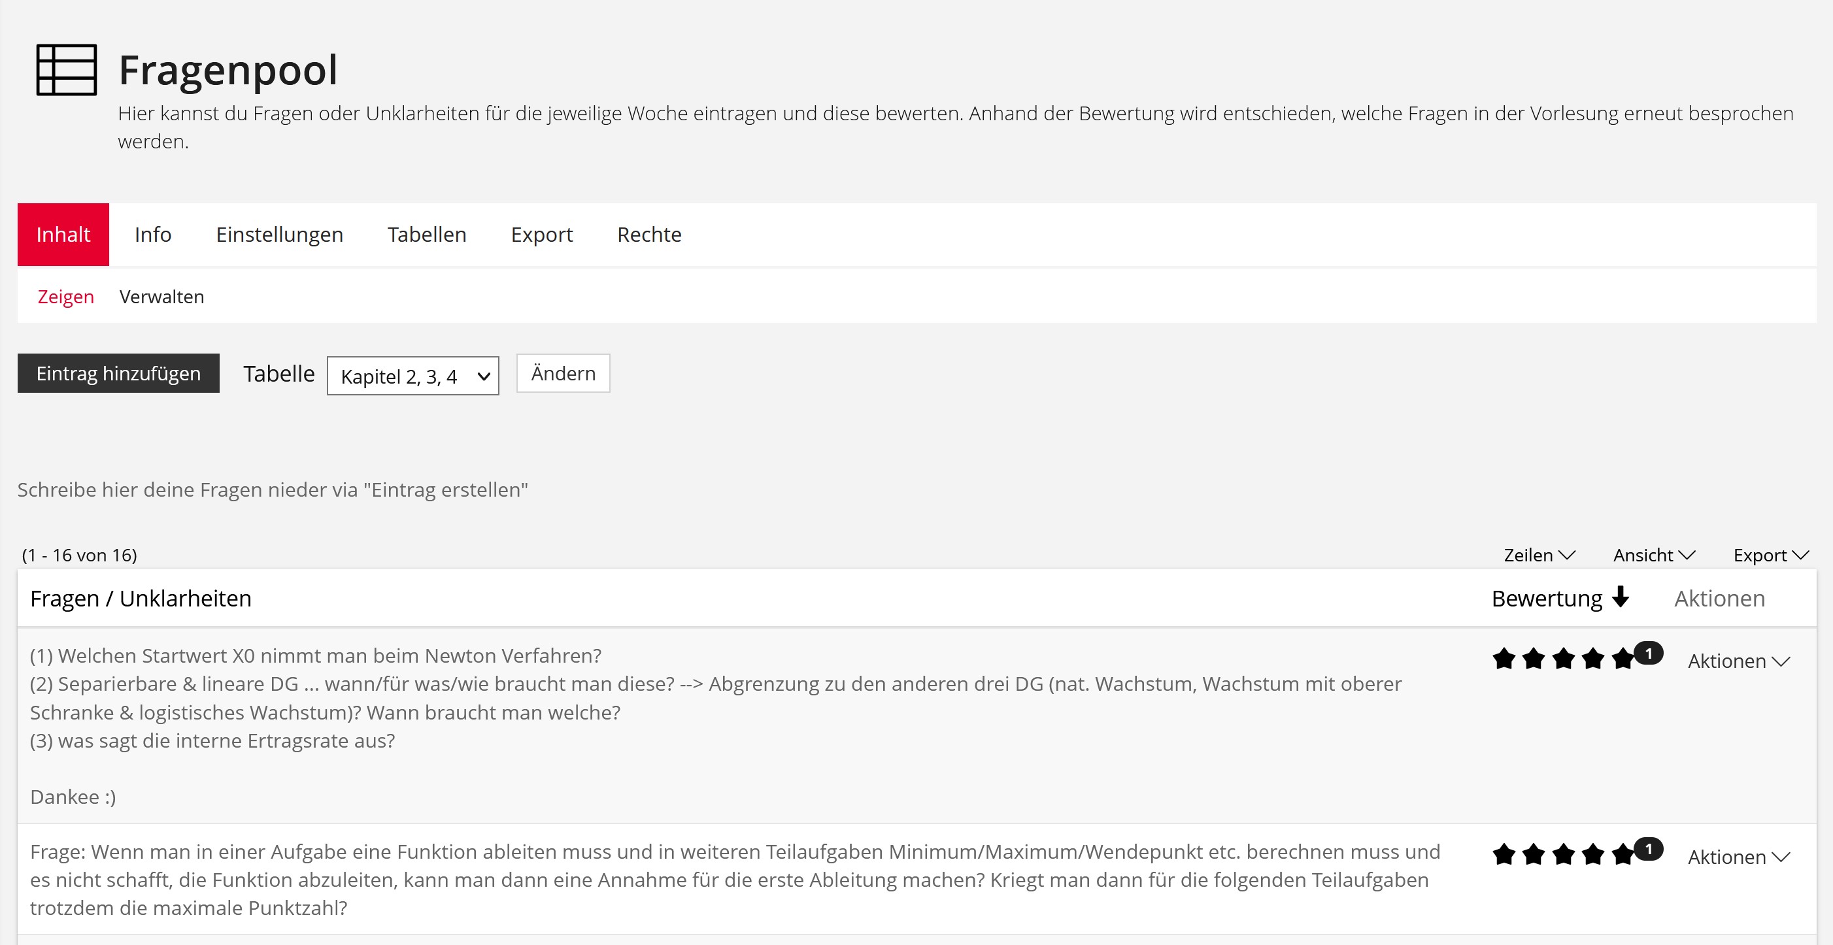Viewport: 1833px width, 945px height.
Task: Click fifth star of first entry's rating
Action: coord(1623,659)
